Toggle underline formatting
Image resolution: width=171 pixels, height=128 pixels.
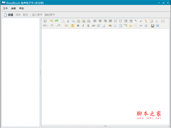click(88, 26)
